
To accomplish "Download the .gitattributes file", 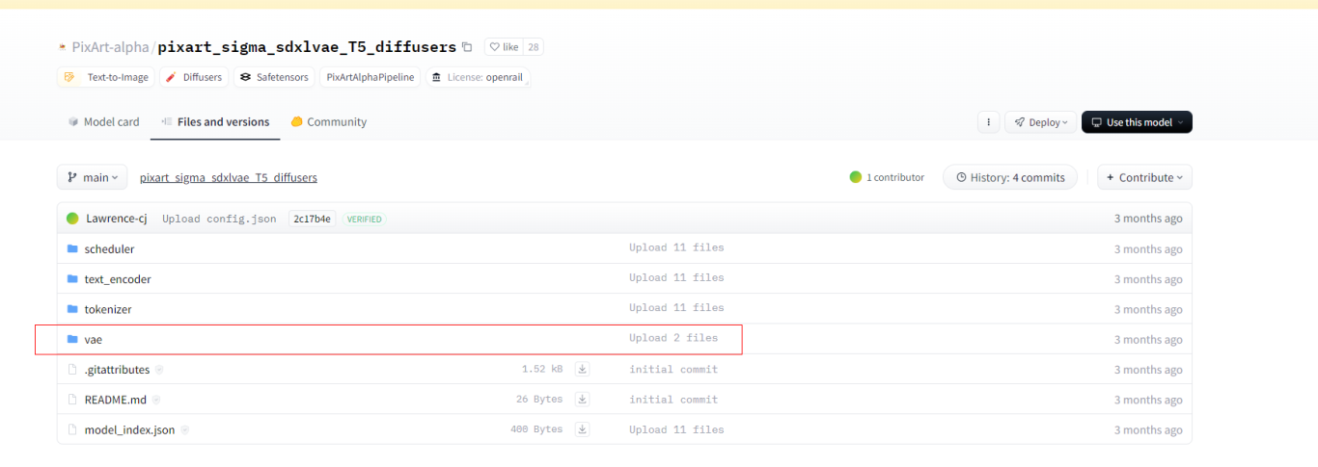I will point(583,369).
